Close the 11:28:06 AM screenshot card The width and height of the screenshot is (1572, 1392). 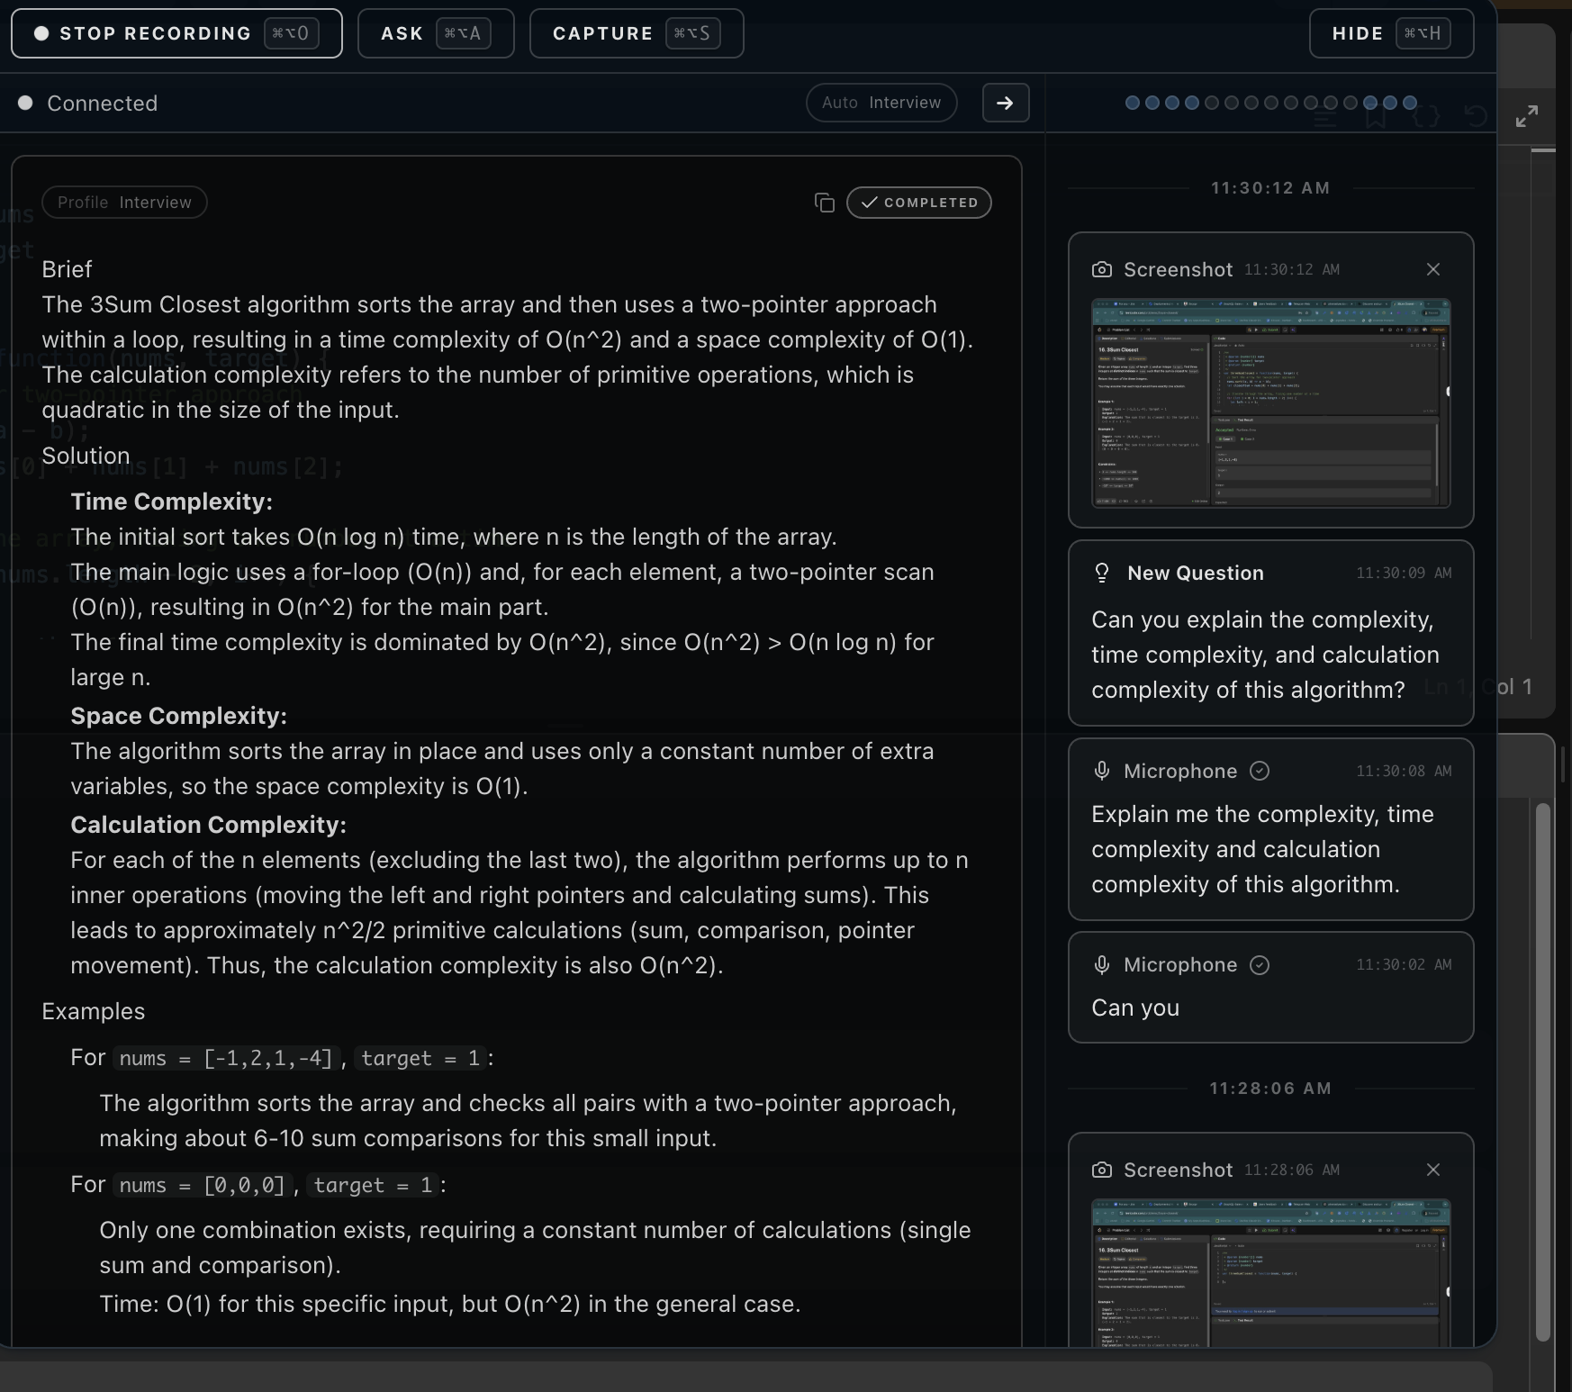pyautogui.click(x=1433, y=1170)
